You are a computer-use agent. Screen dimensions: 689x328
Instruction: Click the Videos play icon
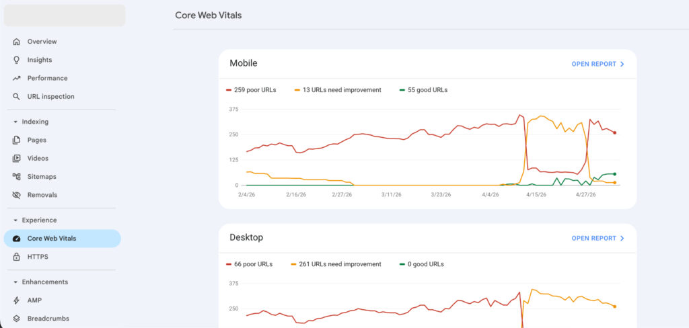pos(17,159)
